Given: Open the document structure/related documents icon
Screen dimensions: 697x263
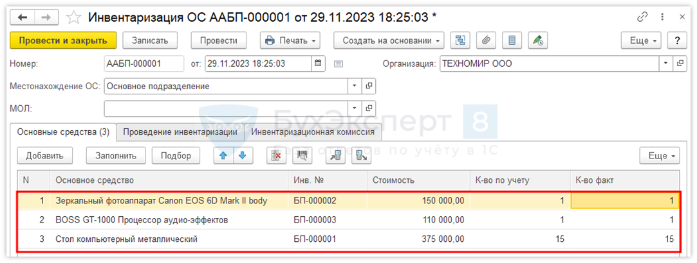Looking at the screenshot, I should (x=460, y=40).
